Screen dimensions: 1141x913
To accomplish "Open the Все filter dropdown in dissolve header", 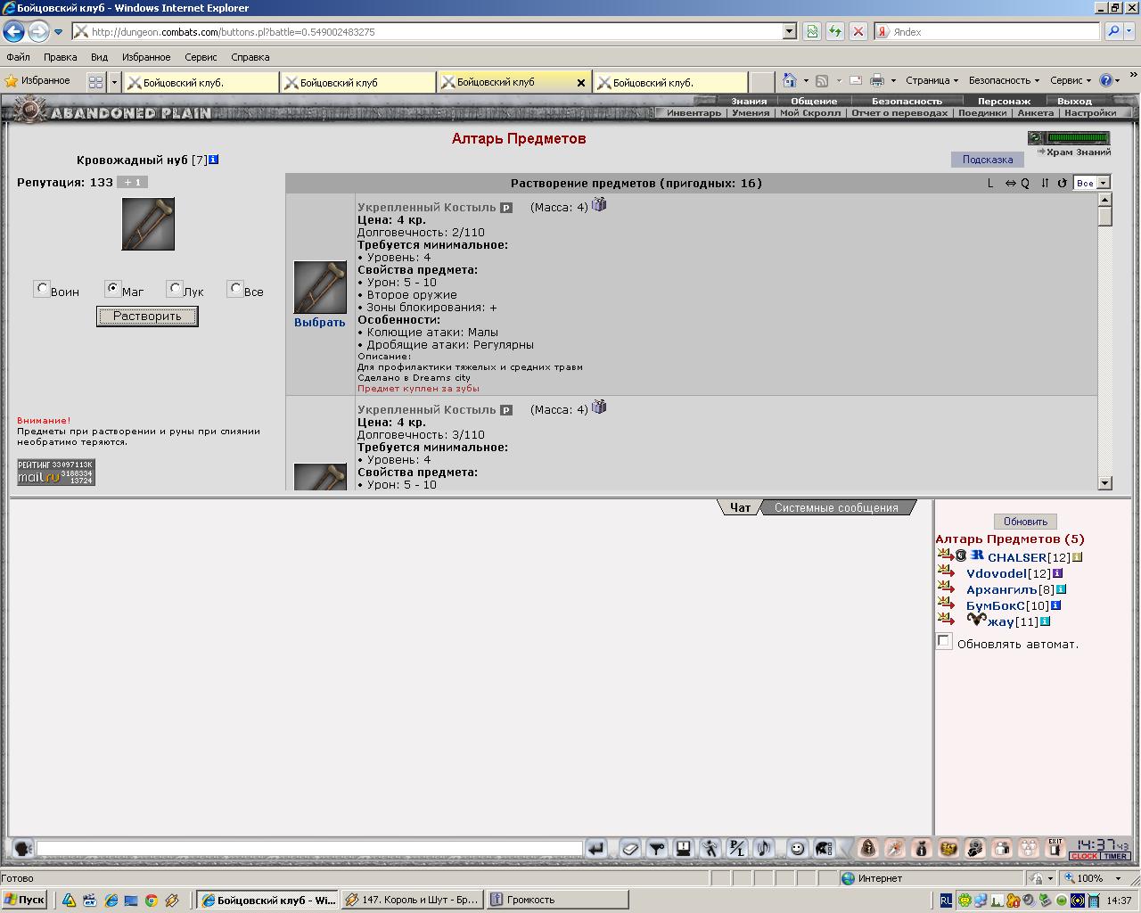I will 1091,183.
